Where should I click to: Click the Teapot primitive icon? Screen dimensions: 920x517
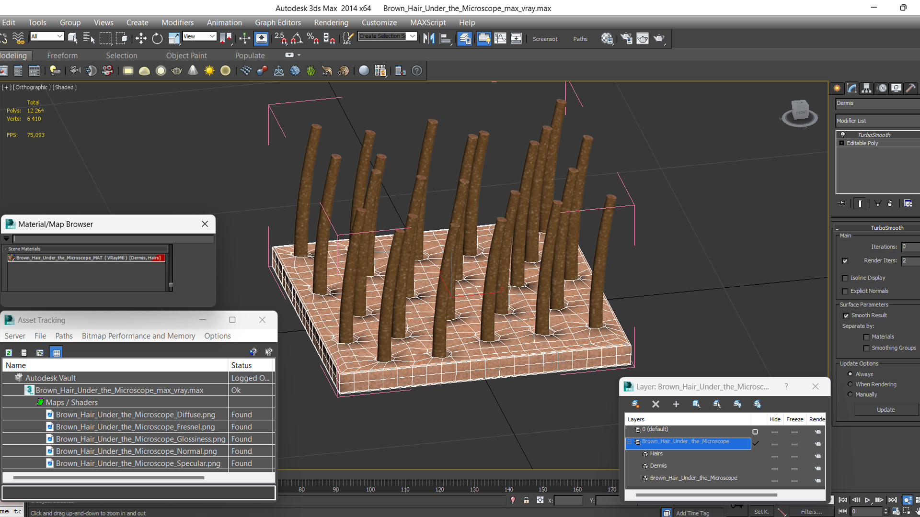coord(177,71)
